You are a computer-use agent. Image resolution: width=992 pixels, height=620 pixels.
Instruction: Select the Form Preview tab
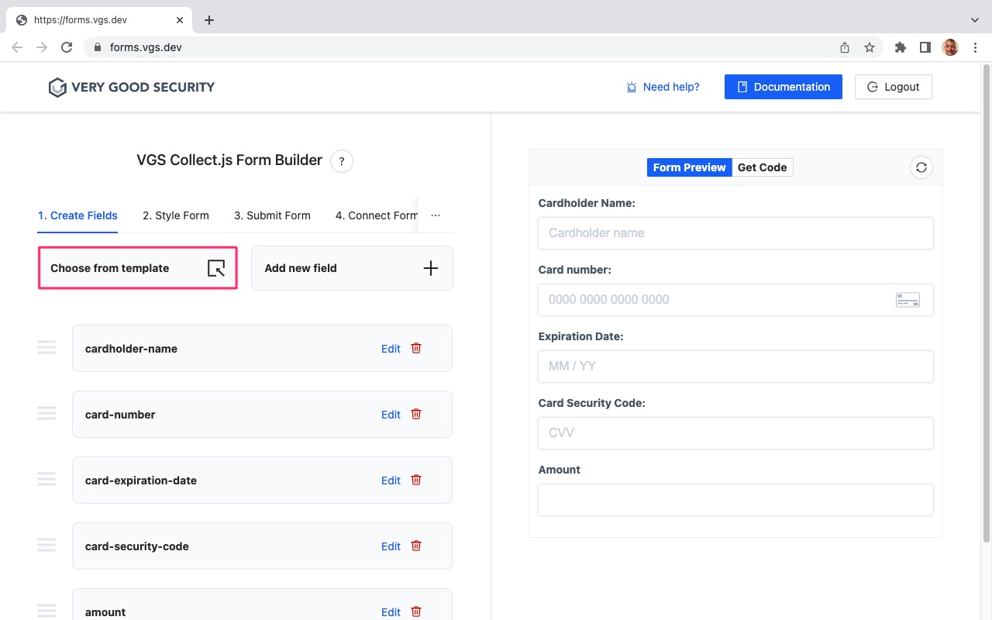pos(689,167)
